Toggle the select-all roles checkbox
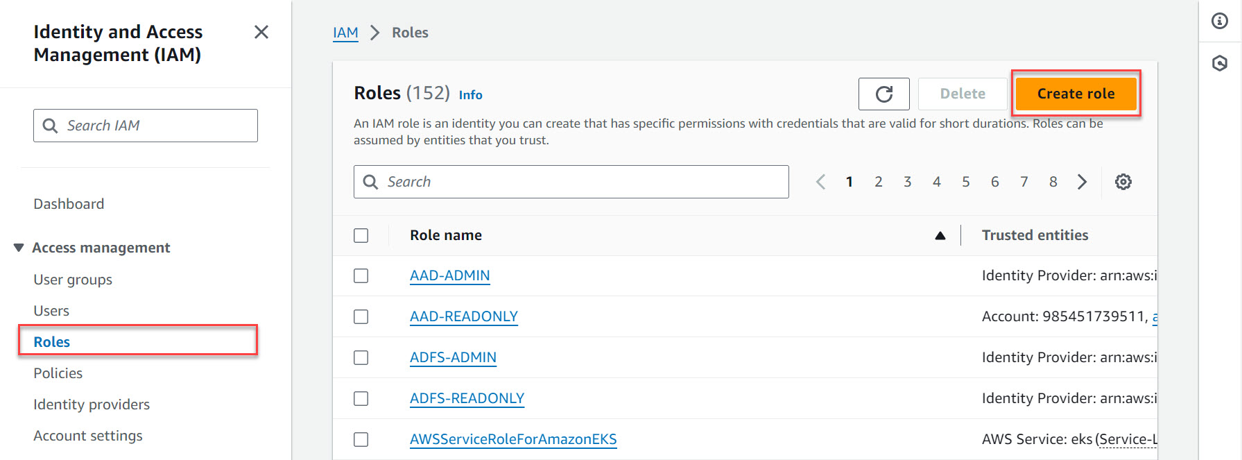This screenshot has width=1242, height=460. (361, 236)
